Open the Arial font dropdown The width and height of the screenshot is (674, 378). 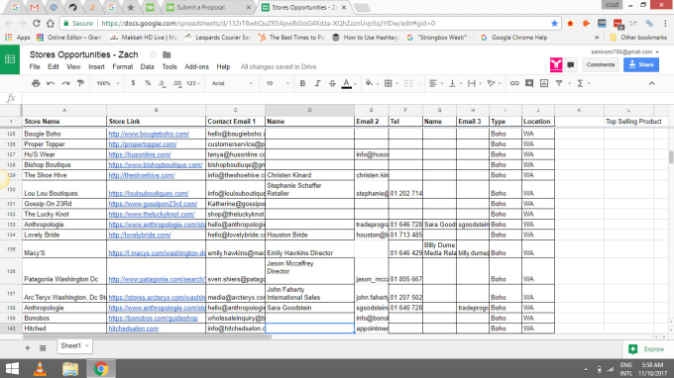click(232, 83)
